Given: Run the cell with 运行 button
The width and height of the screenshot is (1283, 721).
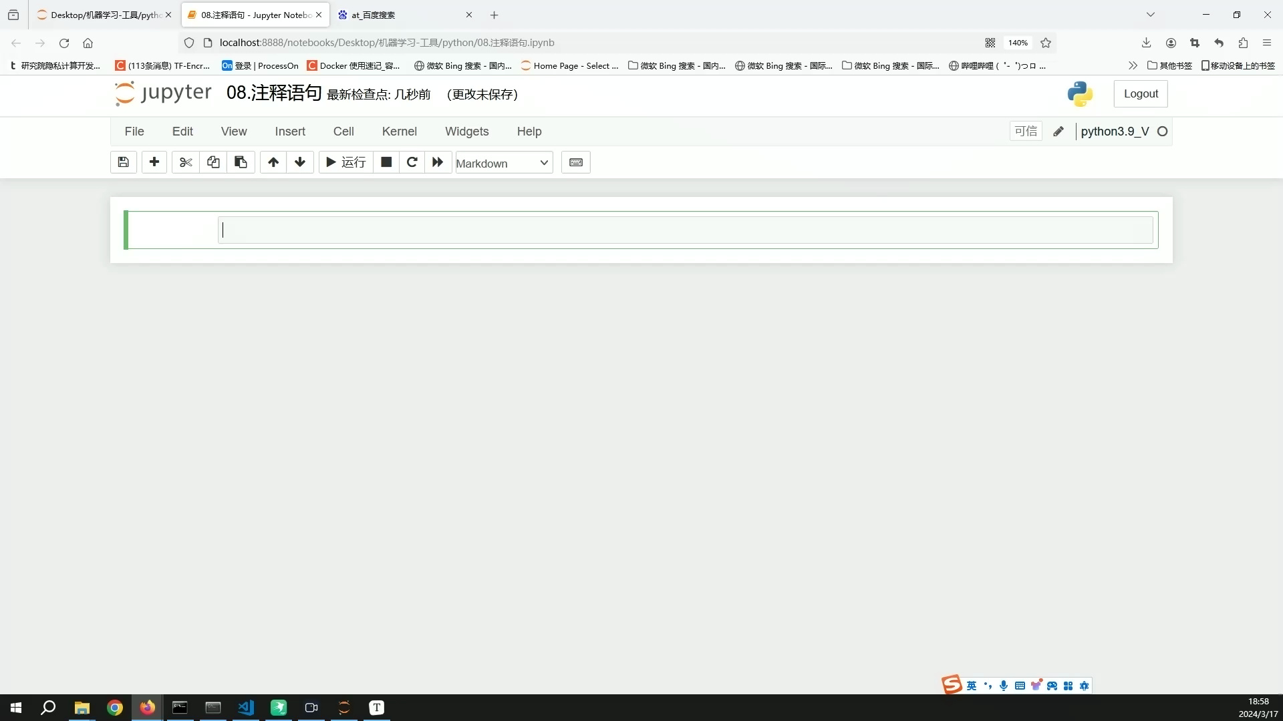Looking at the screenshot, I should (x=345, y=162).
